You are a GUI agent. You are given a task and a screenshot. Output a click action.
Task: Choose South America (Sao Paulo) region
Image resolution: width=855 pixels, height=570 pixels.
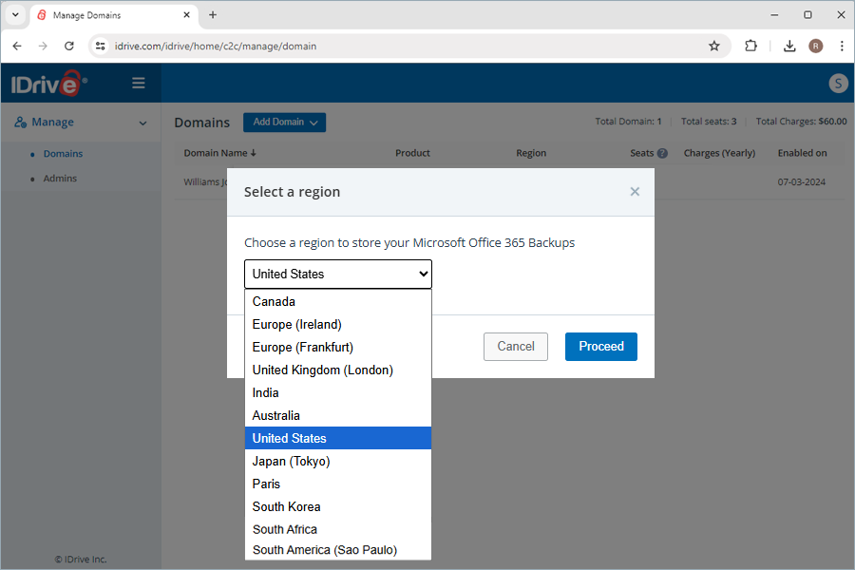click(x=338, y=550)
